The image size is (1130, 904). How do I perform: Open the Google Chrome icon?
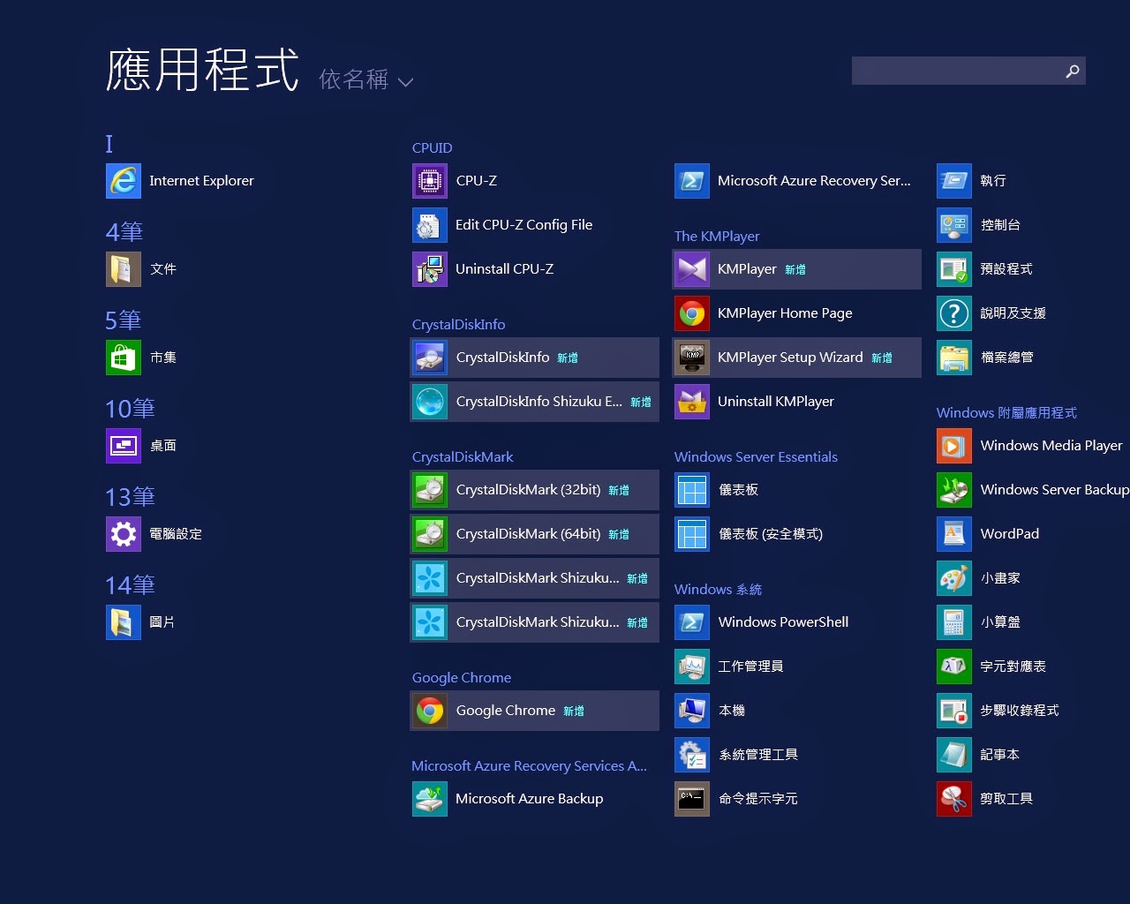[430, 711]
